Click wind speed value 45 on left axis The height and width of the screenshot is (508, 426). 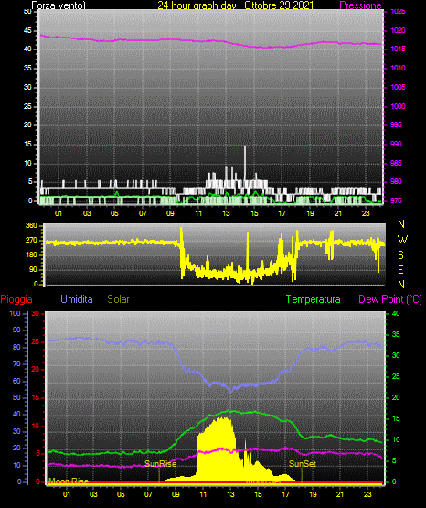tap(27, 31)
